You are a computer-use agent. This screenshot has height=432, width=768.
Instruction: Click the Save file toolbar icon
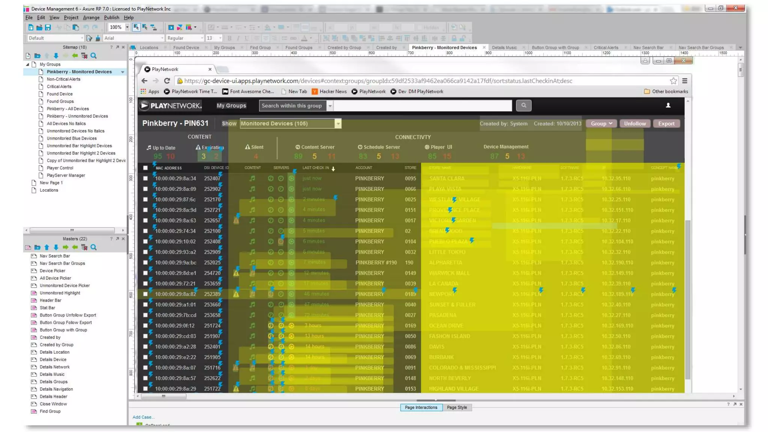[x=48, y=27]
